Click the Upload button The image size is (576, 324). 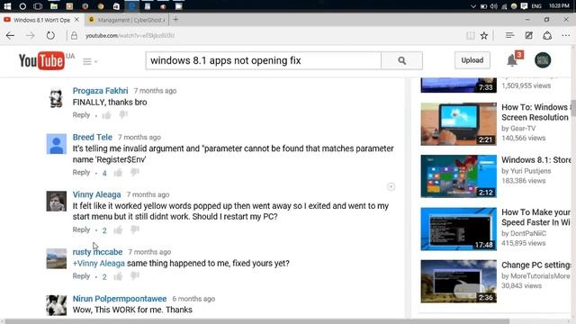click(x=472, y=60)
